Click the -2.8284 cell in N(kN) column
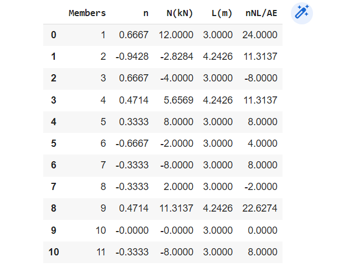Screen dimensions: 354x267 (x=177, y=57)
